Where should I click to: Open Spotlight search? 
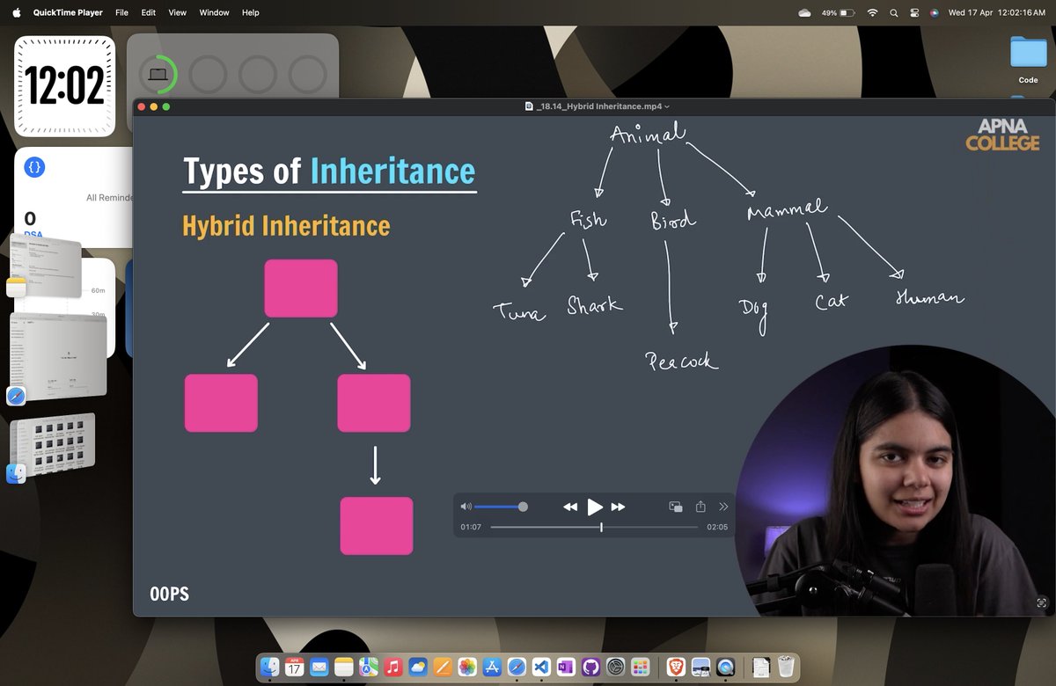894,12
